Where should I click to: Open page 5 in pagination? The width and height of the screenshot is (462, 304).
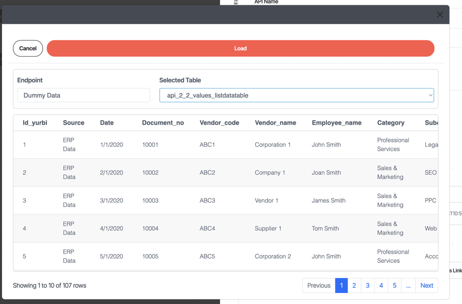tap(395, 285)
